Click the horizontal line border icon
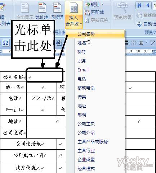Screen dimensions: 156x173 point(133,43)
